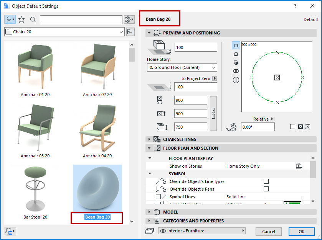Open the Chairs 20 folder dropdown
Image resolution: width=322 pixels, height=240 pixels.
pos(64,32)
